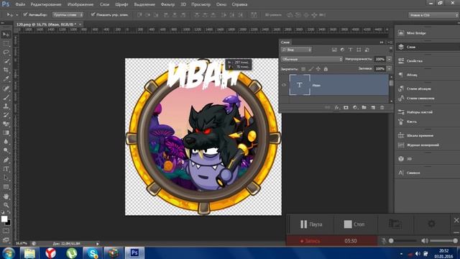Image resolution: width=460 pixels, height=259 pixels.
Task: Create a new layer icon
Action: 373,107
